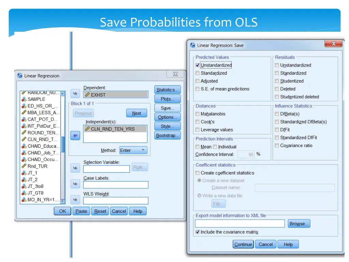349x262 pixels.
Task: Click the Selection Variable transfer arrow
Action: pos(75,168)
